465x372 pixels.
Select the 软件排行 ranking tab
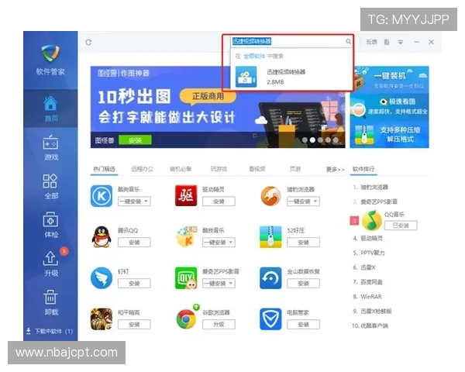363,169
